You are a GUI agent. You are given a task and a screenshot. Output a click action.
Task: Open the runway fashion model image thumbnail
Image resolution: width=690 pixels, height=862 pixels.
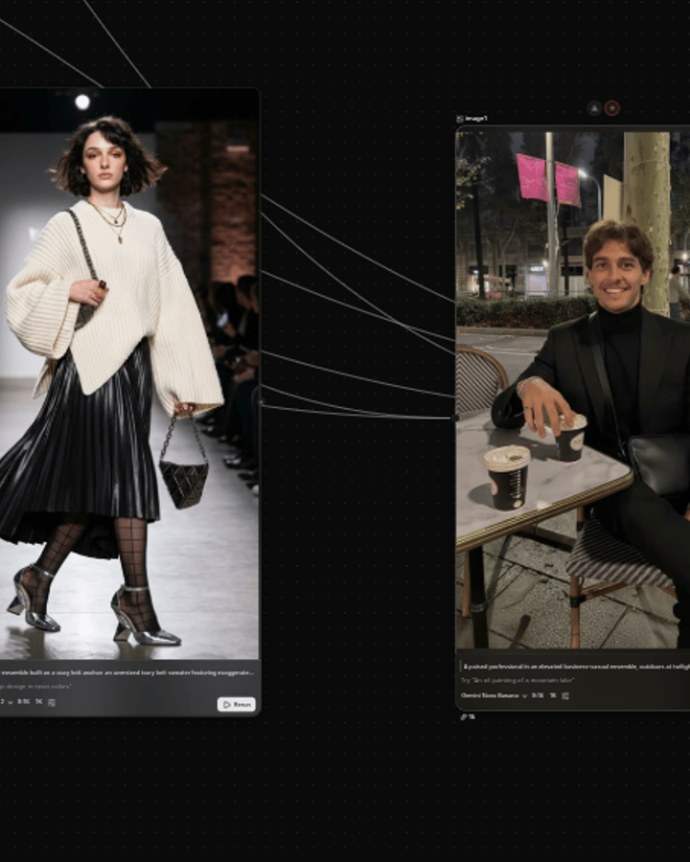(x=128, y=374)
